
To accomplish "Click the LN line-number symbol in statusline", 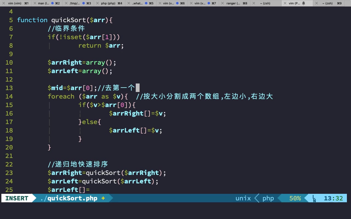I will point(314,198).
